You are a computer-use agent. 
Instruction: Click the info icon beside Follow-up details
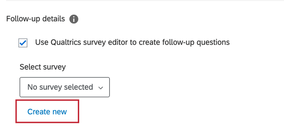(x=74, y=19)
